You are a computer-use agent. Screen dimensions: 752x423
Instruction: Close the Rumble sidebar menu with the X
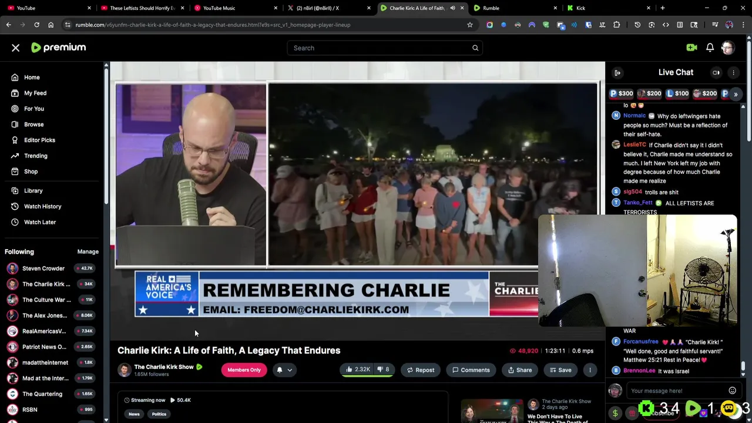pyautogui.click(x=16, y=48)
